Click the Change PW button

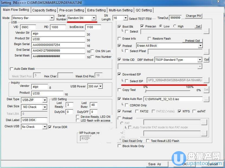coord(194,16)
